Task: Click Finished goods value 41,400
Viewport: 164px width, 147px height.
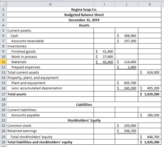Action: pos(104,51)
